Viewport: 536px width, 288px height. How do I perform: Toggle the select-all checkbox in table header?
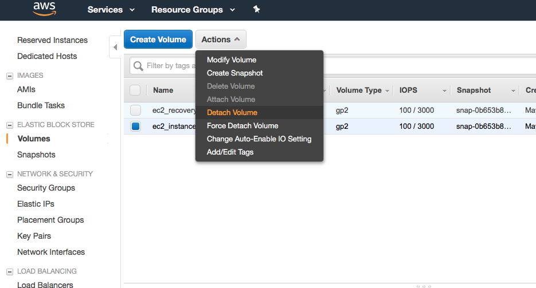pyautogui.click(x=135, y=90)
